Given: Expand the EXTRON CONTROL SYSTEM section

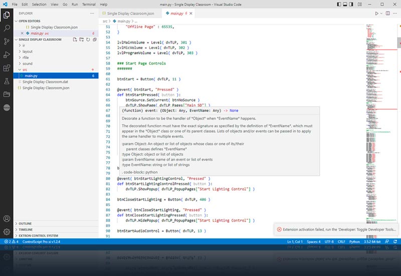Looking at the screenshot, I should point(38,235).
